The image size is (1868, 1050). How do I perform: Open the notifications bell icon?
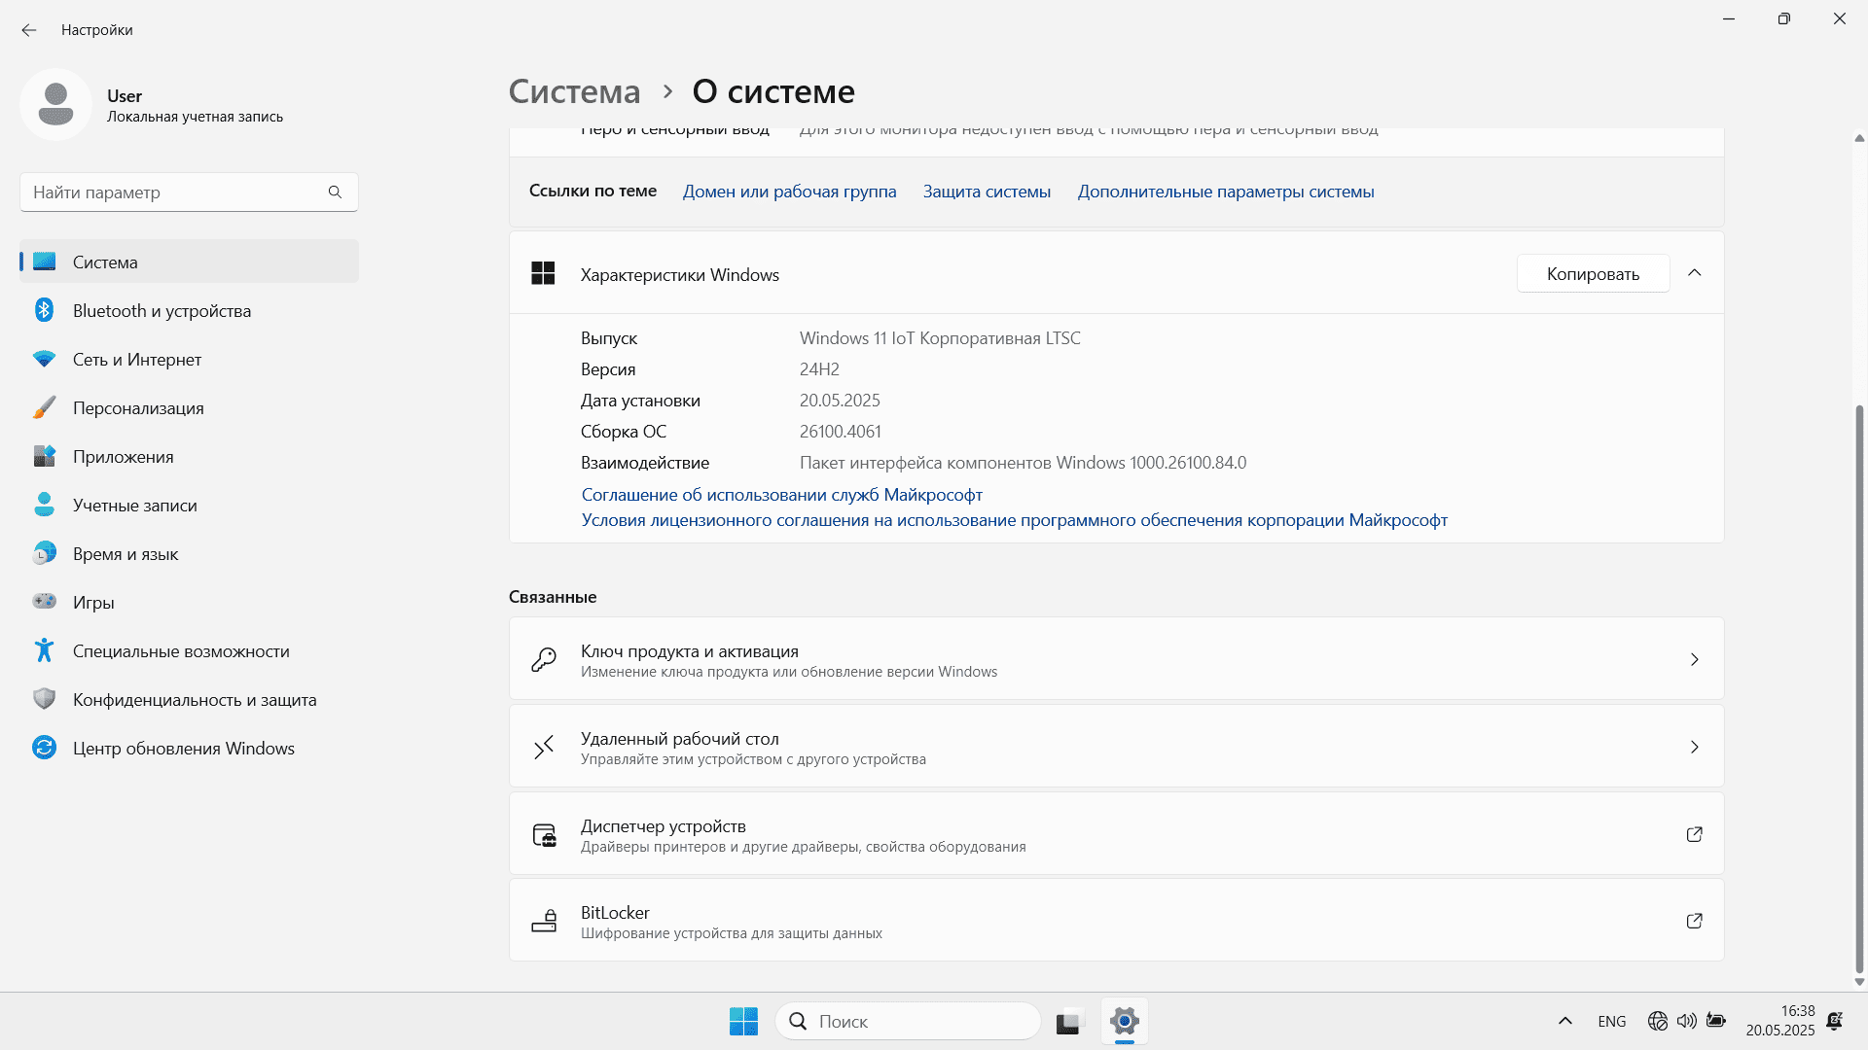click(x=1835, y=1021)
